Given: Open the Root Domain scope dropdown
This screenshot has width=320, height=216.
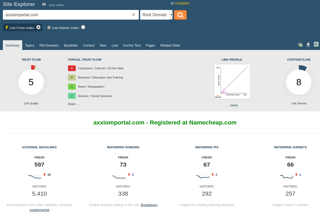Looking at the screenshot, I should pos(156,15).
